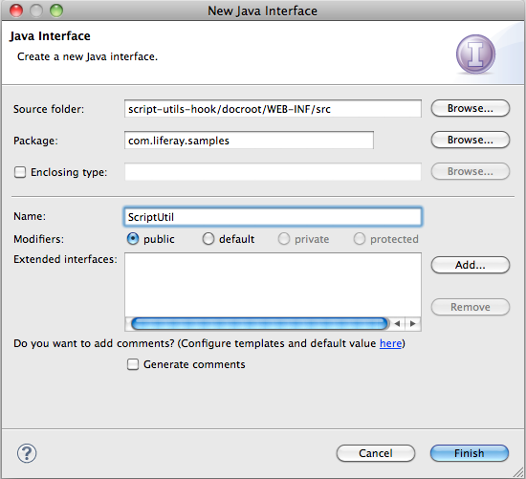This screenshot has width=526, height=479.
Task: Click the 'Source folder:' label
Action: [49, 109]
